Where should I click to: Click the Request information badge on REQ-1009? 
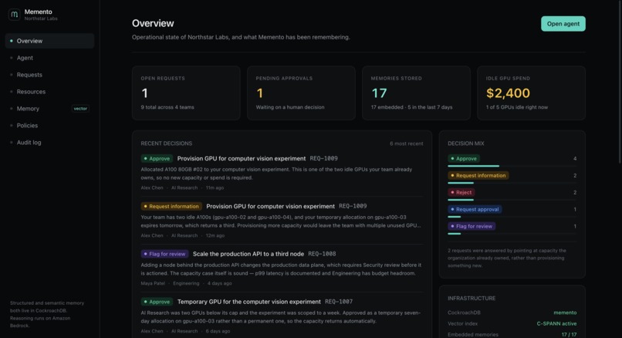(x=171, y=206)
